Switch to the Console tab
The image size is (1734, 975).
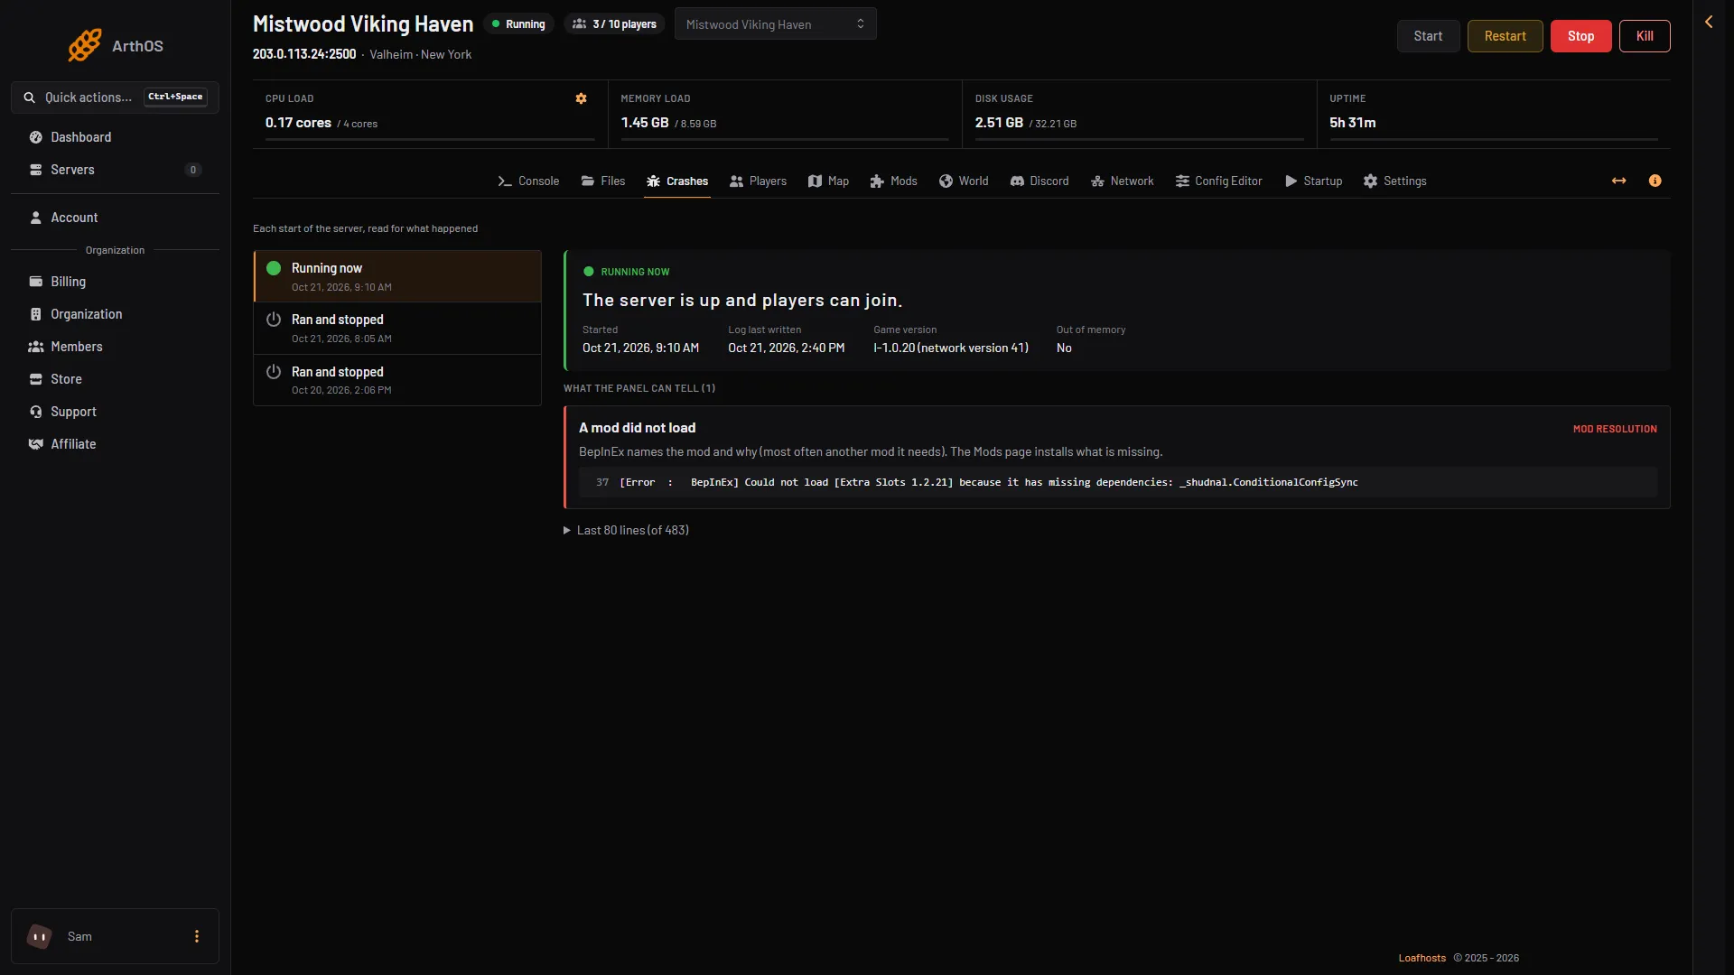(528, 181)
